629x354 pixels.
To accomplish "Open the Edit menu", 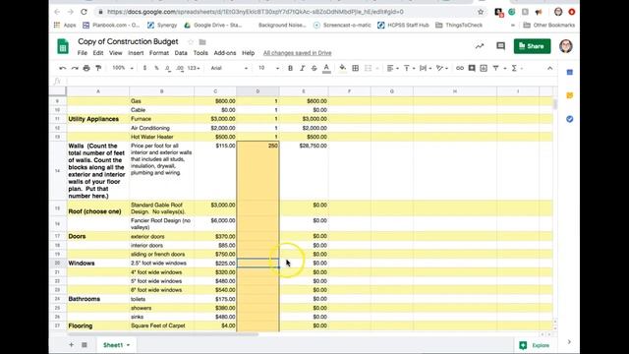I will pyautogui.click(x=98, y=53).
